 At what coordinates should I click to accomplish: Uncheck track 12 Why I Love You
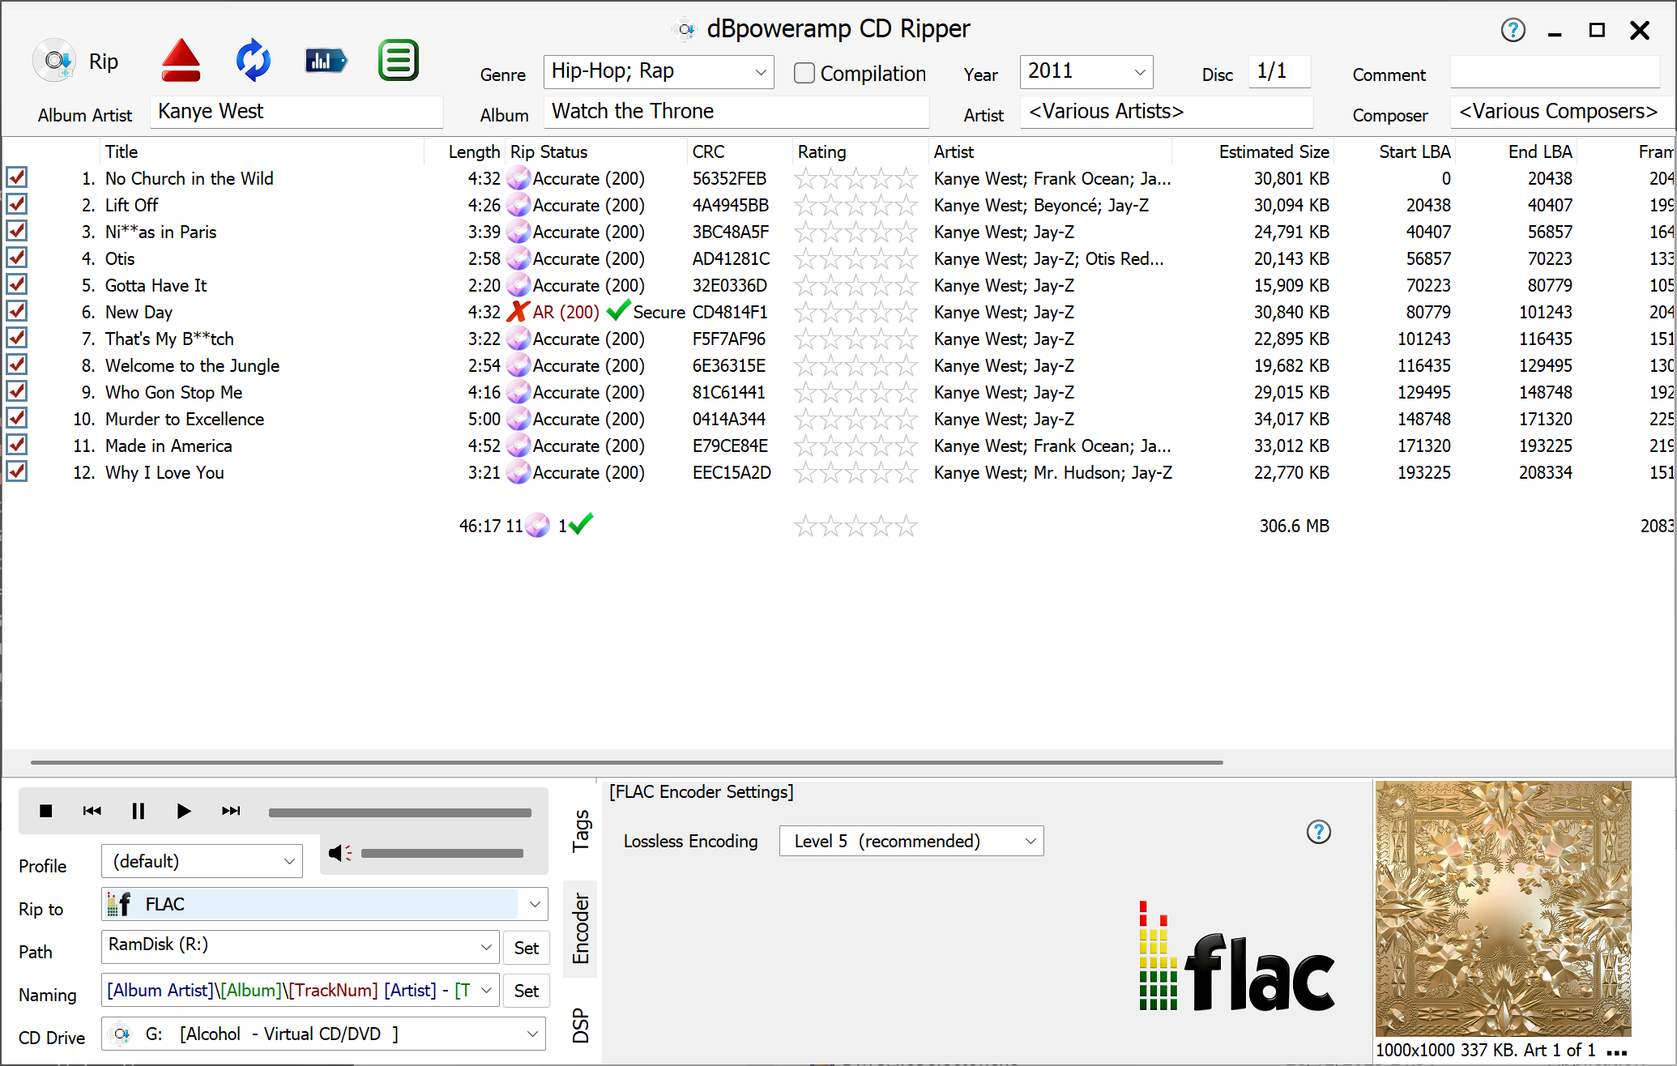pyautogui.click(x=17, y=472)
